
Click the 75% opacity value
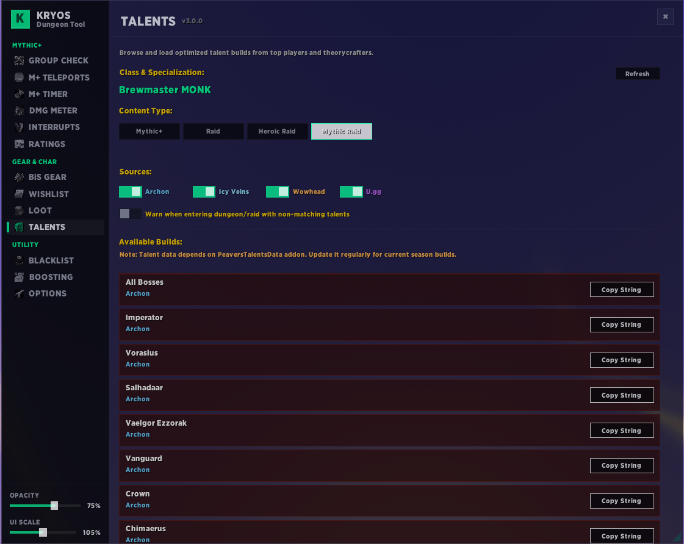click(93, 506)
